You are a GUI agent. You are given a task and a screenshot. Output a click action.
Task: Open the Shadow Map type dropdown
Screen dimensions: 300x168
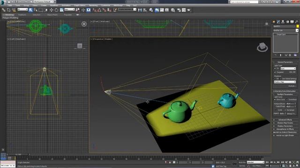(285, 82)
